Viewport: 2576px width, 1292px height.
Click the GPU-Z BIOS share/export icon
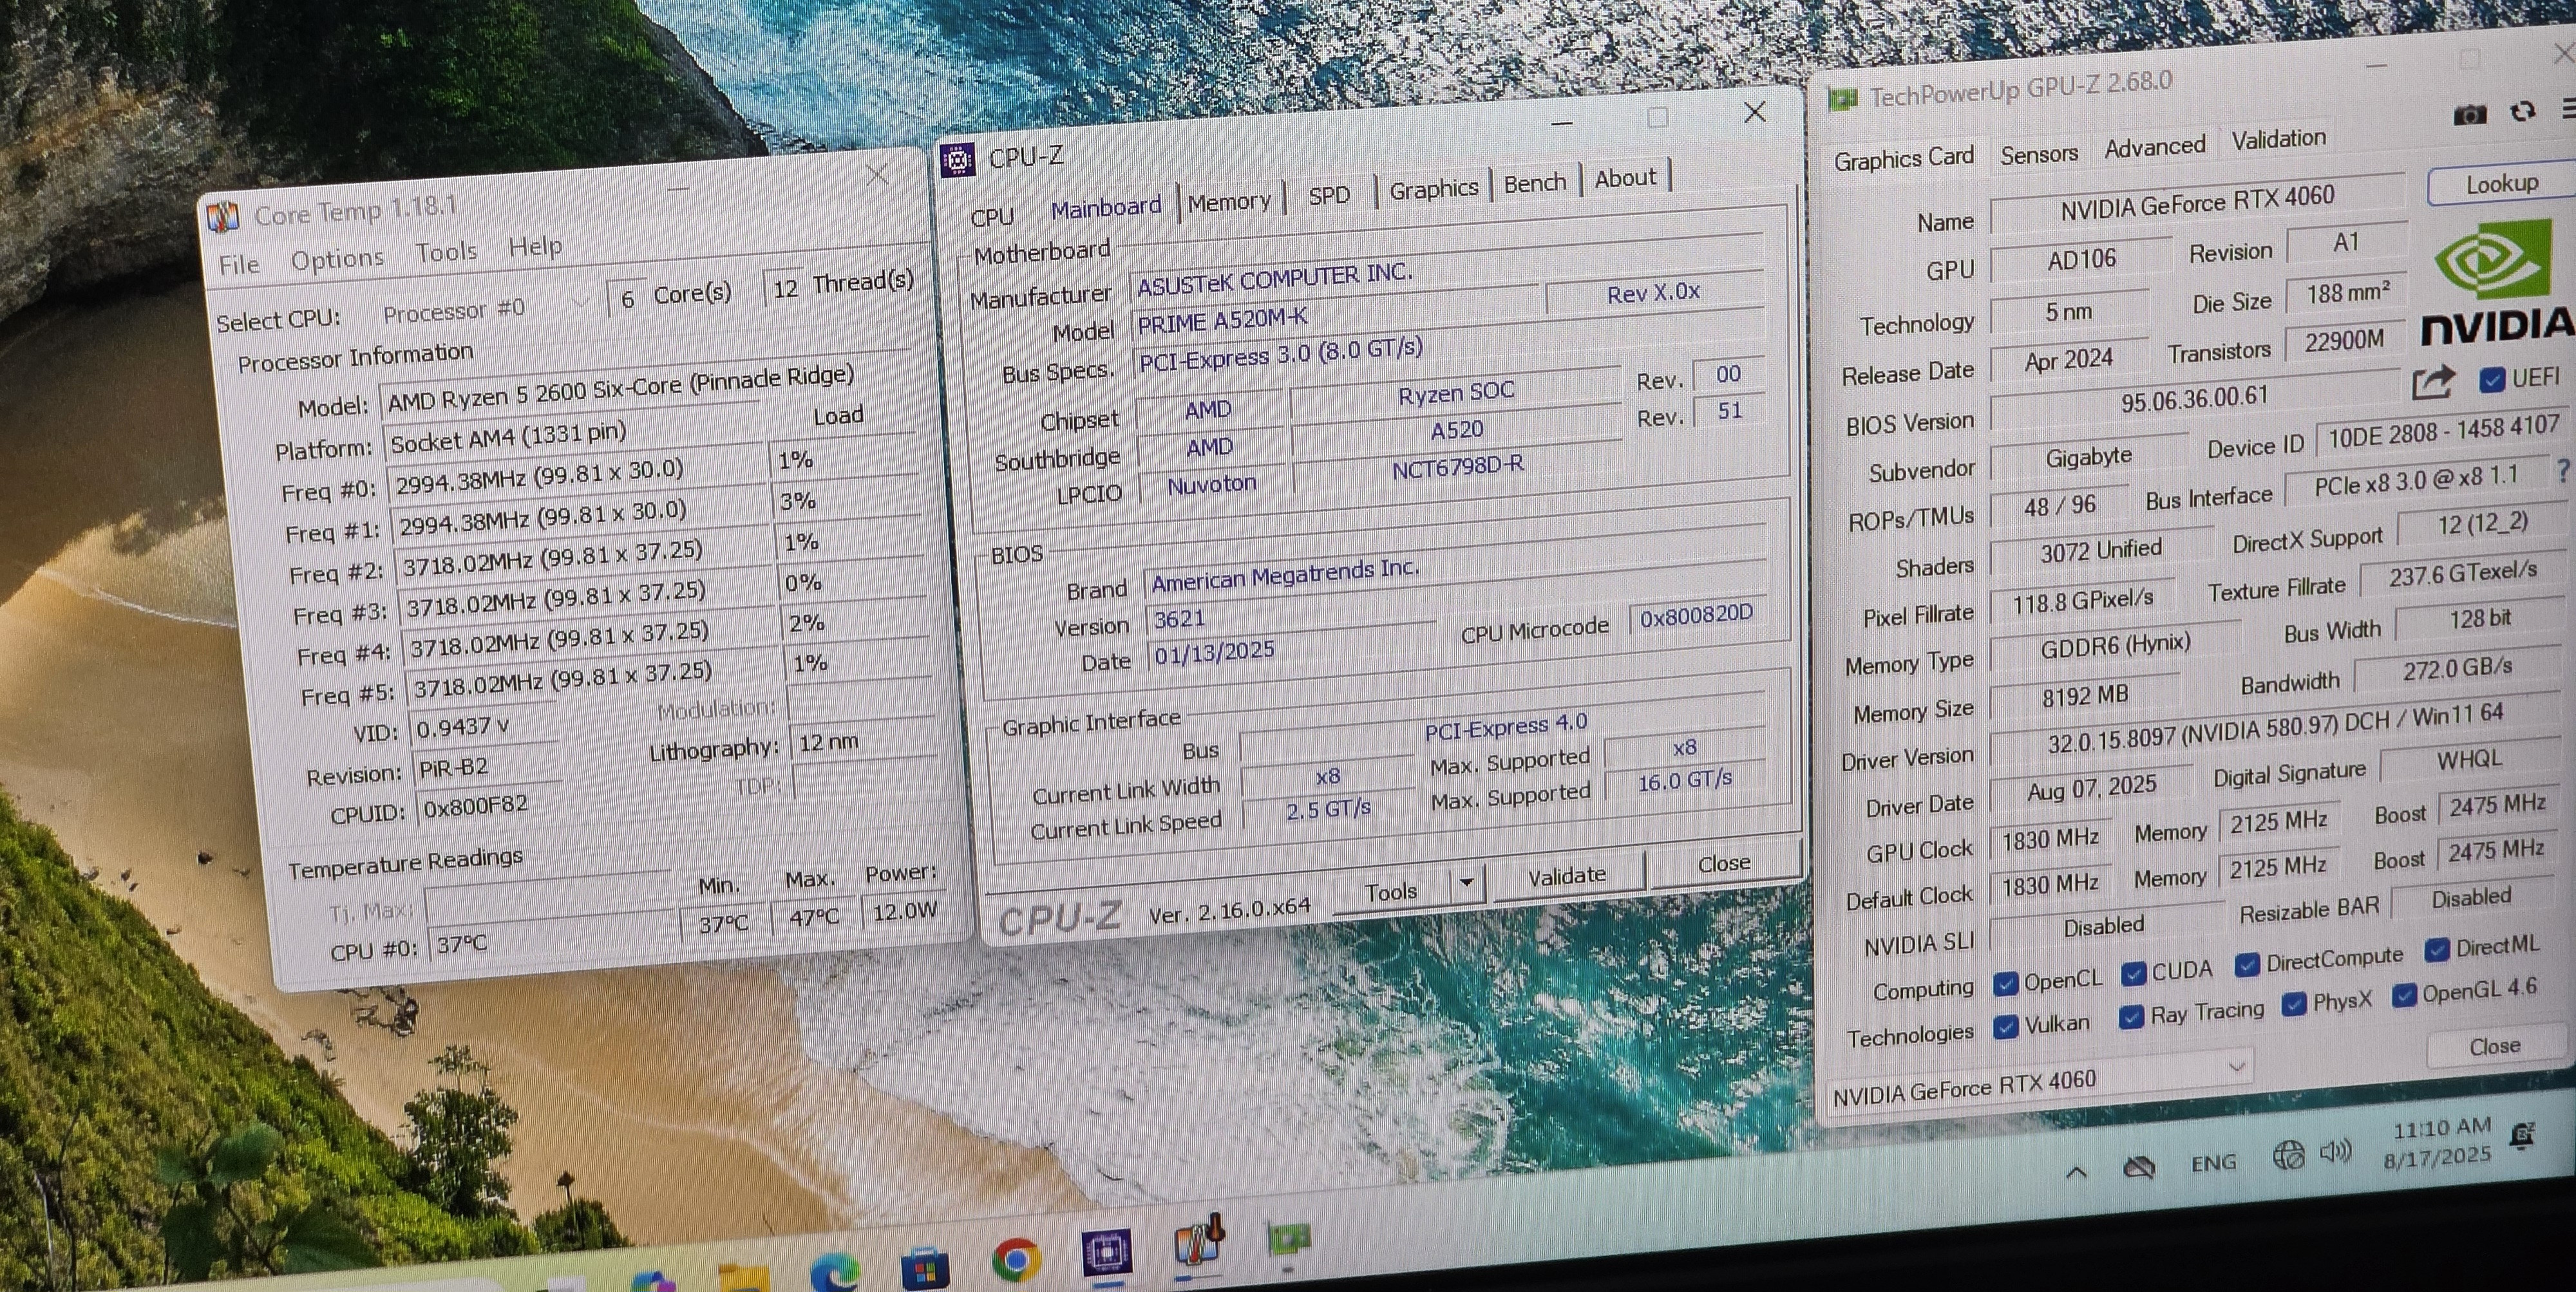[2432, 382]
